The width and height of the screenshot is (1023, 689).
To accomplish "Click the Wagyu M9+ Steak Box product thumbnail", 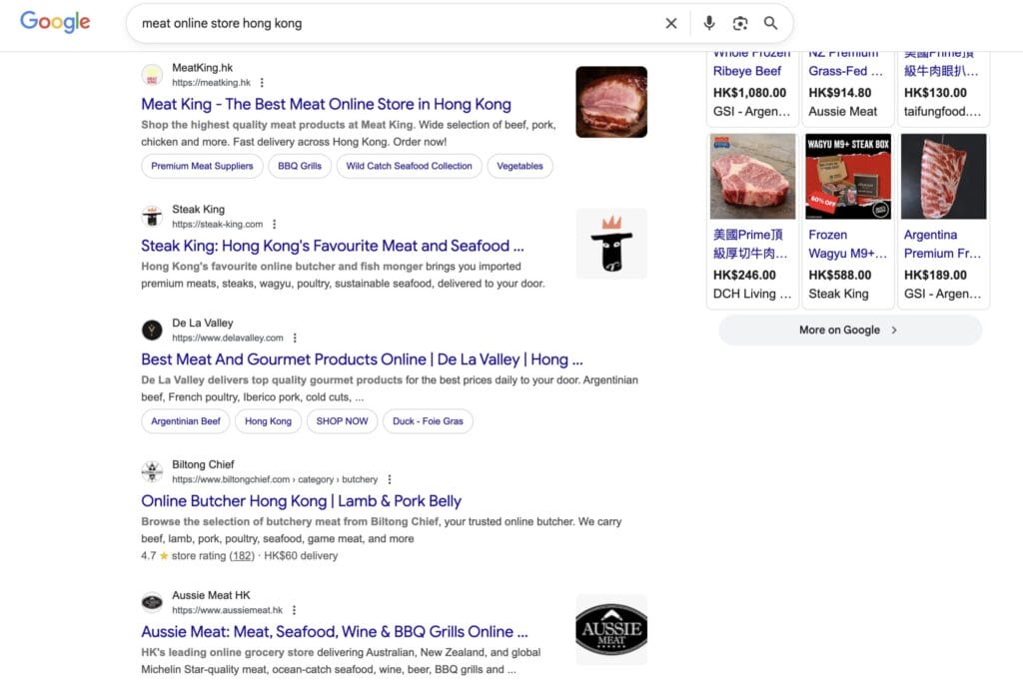I will (847, 176).
